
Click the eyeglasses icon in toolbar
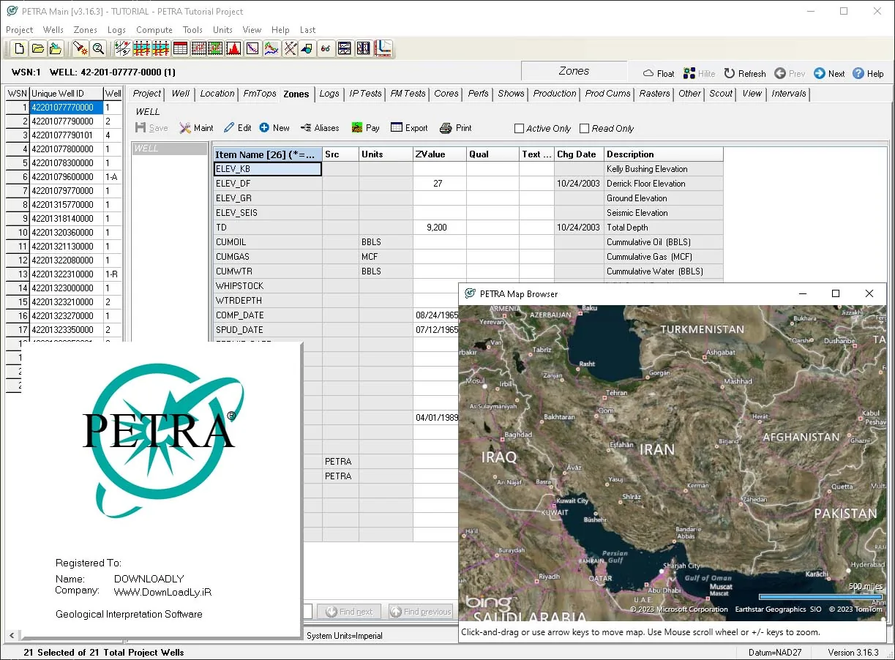(326, 49)
